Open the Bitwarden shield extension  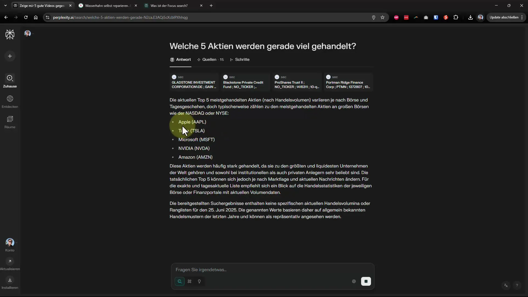(436, 17)
